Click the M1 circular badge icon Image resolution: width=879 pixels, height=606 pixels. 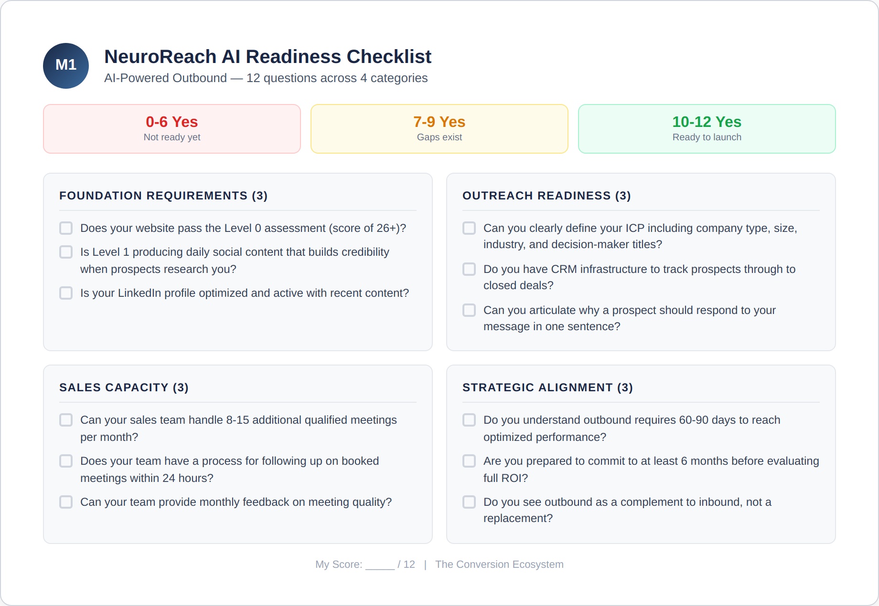click(66, 66)
